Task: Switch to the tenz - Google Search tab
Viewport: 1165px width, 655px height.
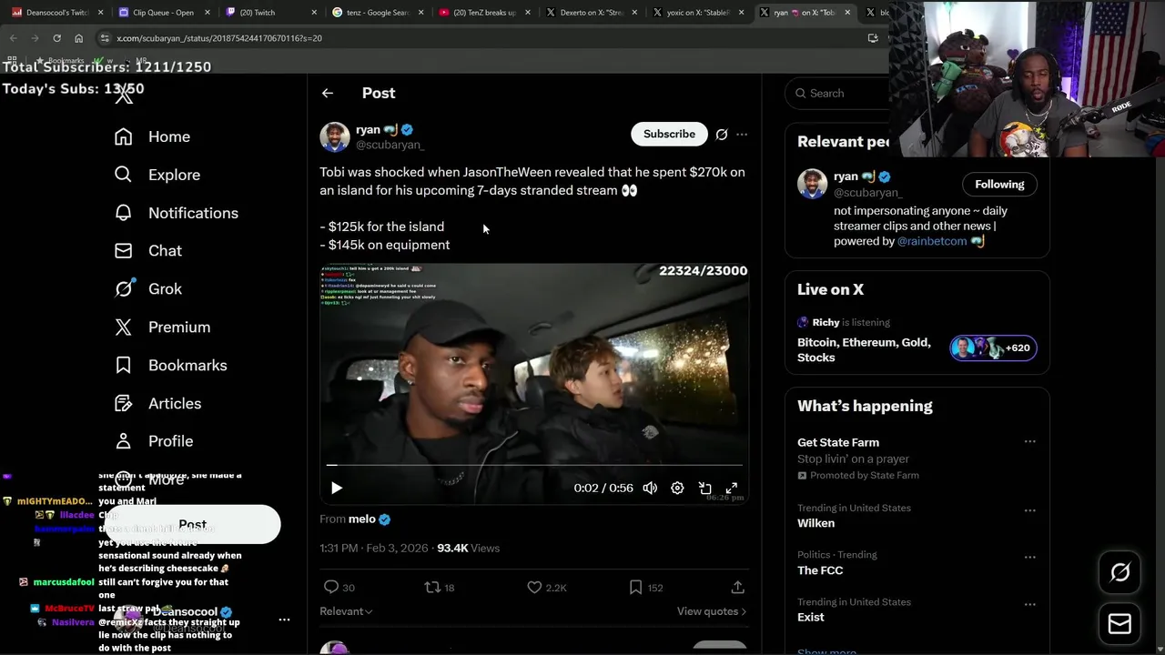Action: point(376,13)
